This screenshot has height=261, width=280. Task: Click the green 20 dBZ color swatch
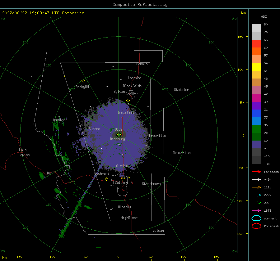click(x=256, y=129)
